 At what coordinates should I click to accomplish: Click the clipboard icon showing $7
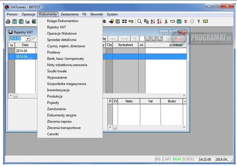(21, 21)
